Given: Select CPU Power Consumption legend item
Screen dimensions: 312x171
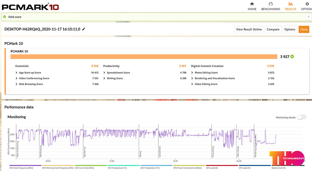Looking at the screenshot, I should (x=189, y=167).
